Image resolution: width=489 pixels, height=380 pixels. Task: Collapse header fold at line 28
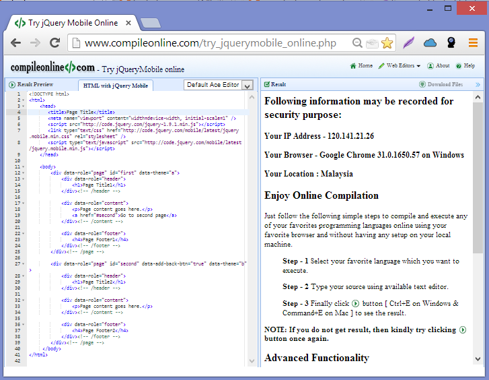[24, 276]
